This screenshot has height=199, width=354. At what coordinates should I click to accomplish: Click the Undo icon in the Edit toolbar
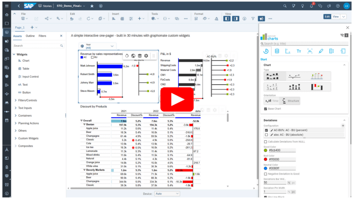point(72,18)
